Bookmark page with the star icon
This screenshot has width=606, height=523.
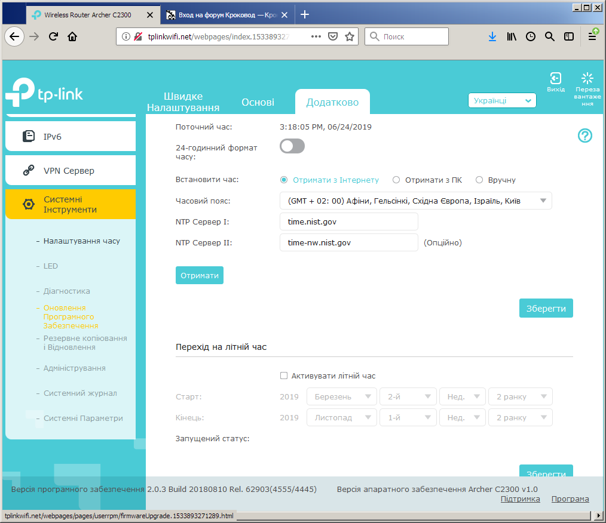(350, 36)
